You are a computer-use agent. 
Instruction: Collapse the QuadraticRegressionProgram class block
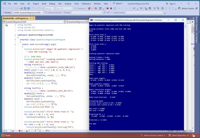(16, 40)
